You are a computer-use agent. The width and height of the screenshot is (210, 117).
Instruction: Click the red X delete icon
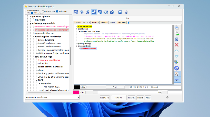click(x=176, y=45)
